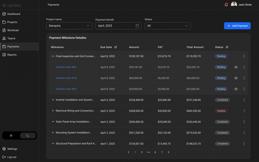This screenshot has width=259, height=162.
Task: Sort by Status column arrows
Action: point(227,47)
